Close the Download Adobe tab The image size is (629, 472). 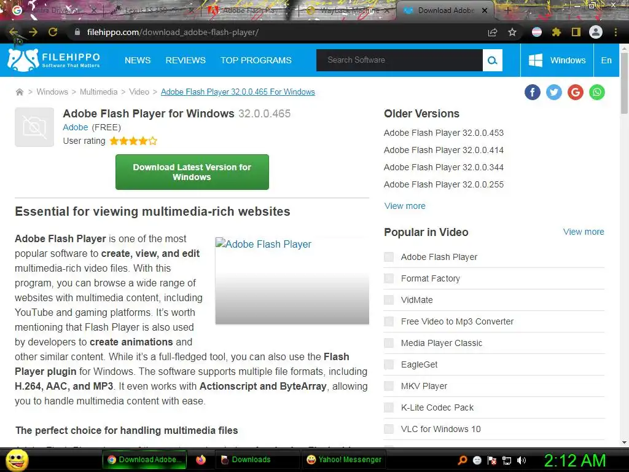tap(485, 11)
